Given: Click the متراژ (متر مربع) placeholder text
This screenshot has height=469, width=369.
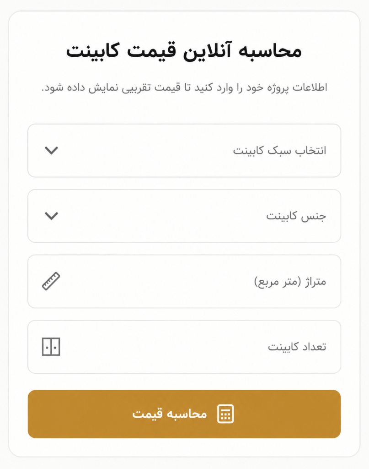Looking at the screenshot, I should (290, 282).
